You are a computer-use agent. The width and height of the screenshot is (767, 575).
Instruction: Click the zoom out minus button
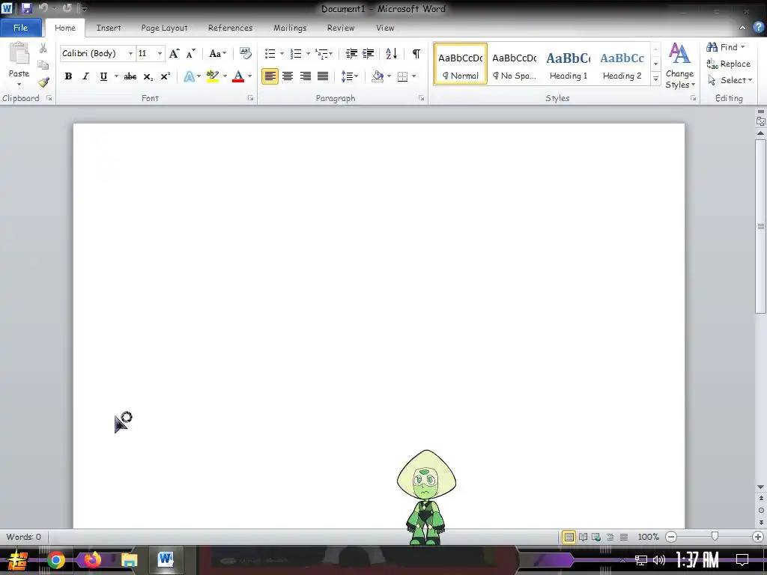pos(671,537)
